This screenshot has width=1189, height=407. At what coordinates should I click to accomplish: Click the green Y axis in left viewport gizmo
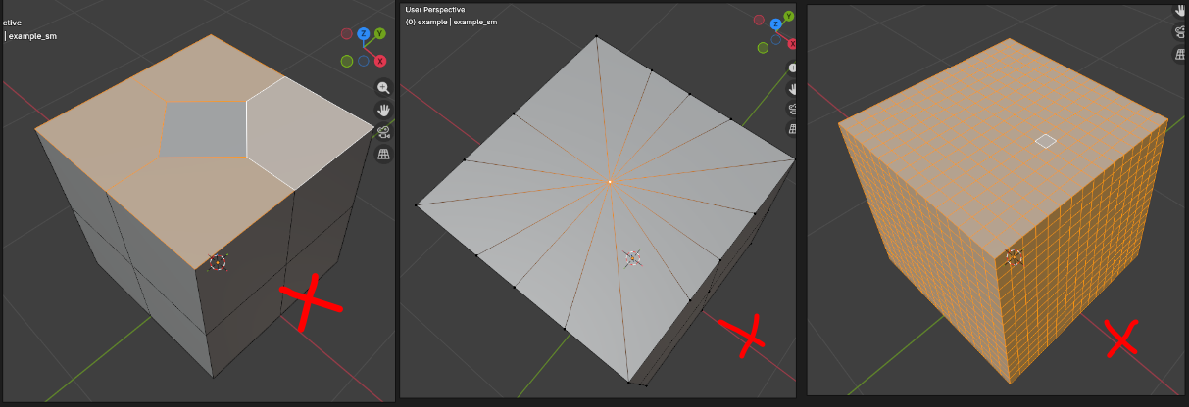pyautogui.click(x=379, y=33)
